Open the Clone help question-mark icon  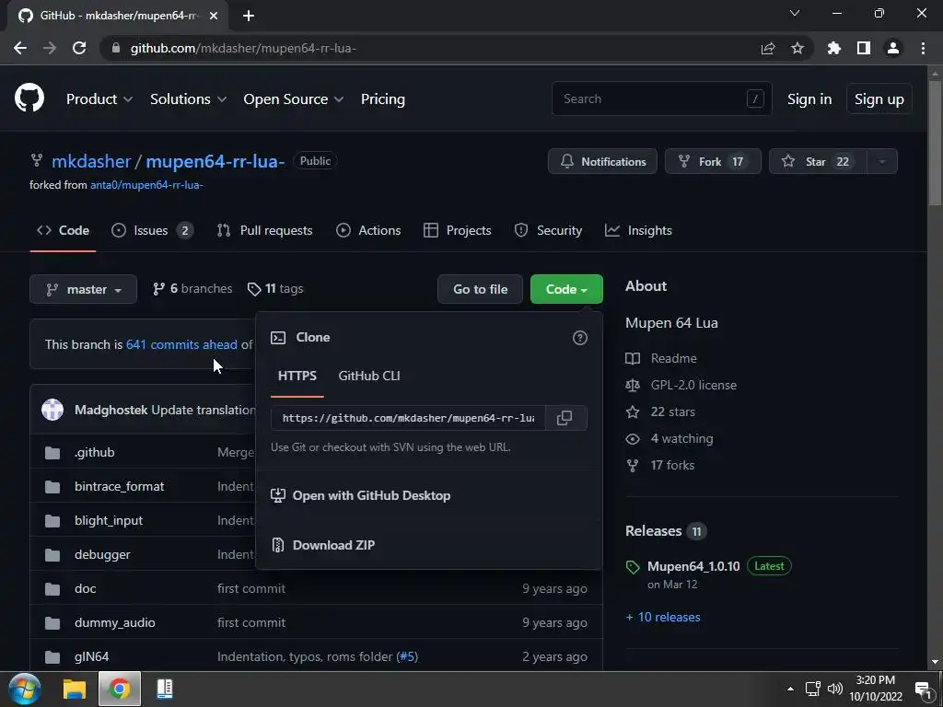[580, 338]
